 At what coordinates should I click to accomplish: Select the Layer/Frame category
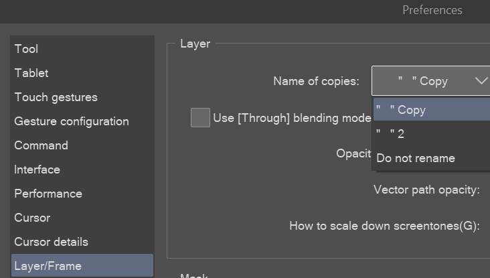(x=82, y=265)
